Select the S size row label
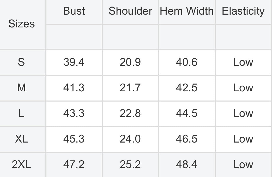272x177 pixels. click(x=21, y=62)
